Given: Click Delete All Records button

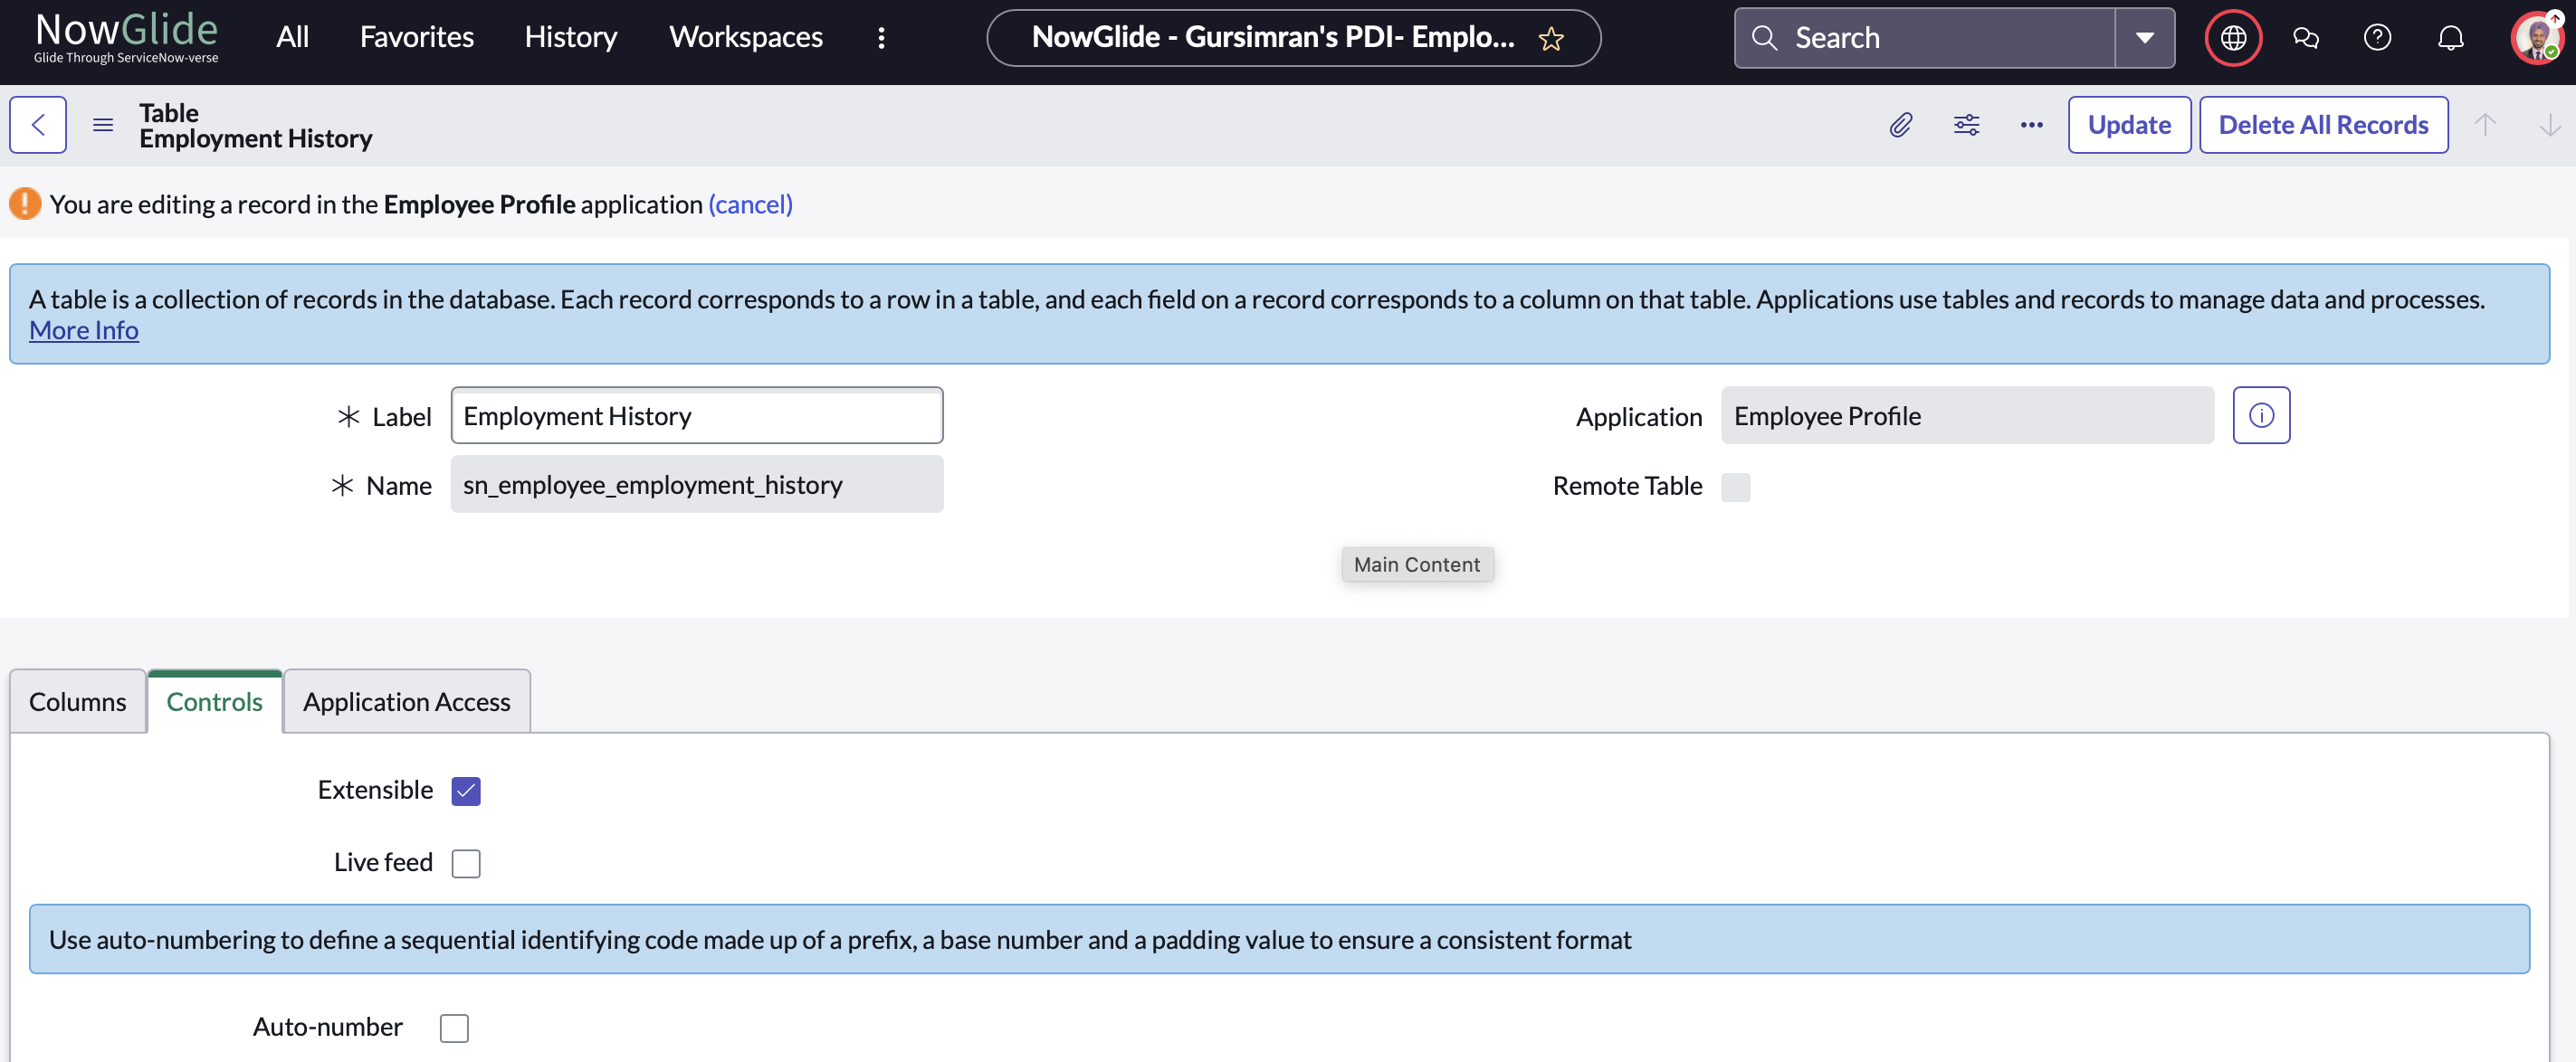Looking at the screenshot, I should [2323, 125].
